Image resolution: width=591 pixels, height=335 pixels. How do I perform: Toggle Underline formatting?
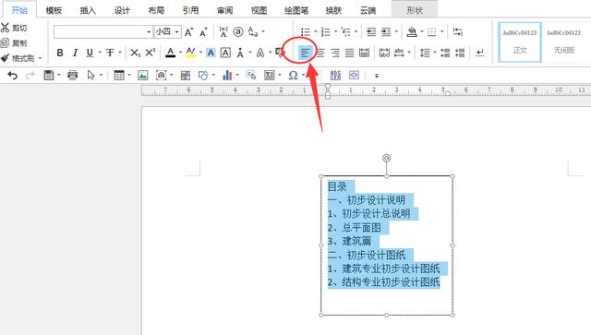pos(90,53)
